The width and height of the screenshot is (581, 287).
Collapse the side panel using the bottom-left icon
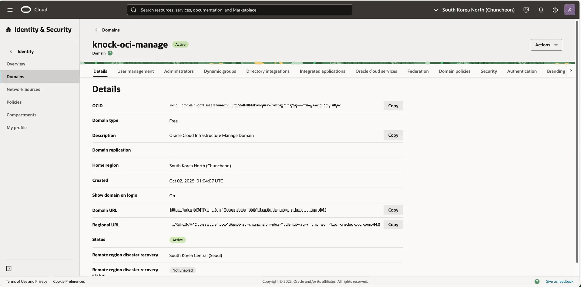(x=9, y=269)
